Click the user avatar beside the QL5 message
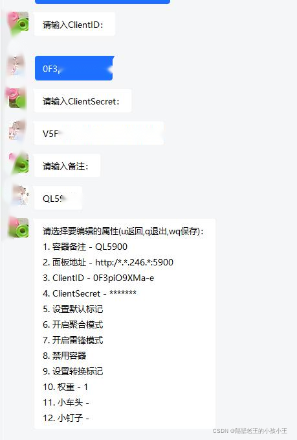Viewport: 297px width, 440px height. 19,195
